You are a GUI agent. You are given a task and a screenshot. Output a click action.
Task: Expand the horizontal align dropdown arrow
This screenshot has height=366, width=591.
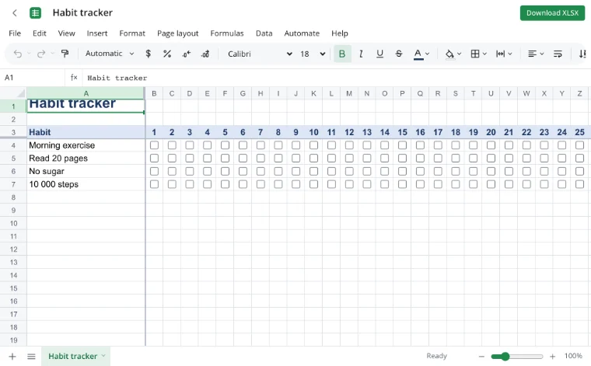coord(542,54)
